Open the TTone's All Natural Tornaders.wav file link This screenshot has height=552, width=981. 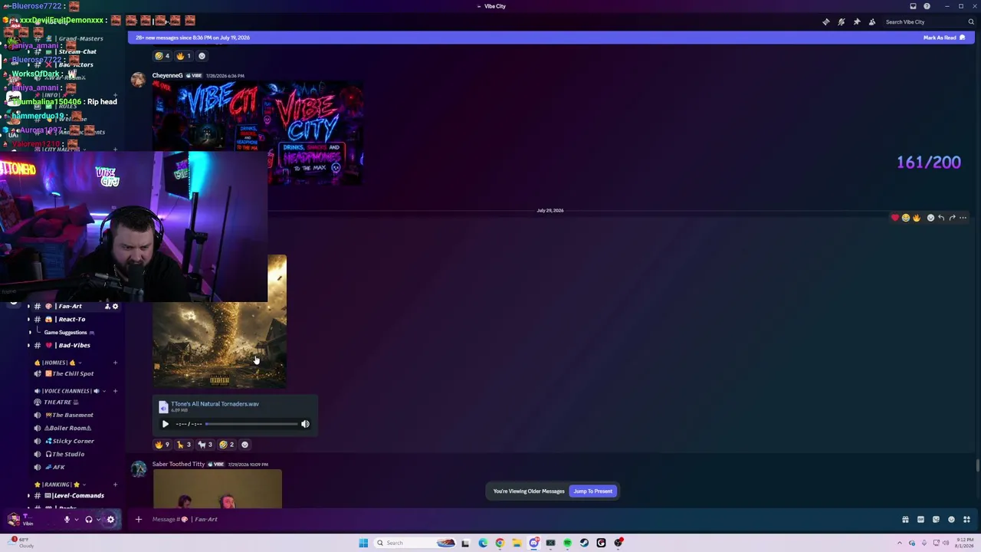pyautogui.click(x=215, y=404)
